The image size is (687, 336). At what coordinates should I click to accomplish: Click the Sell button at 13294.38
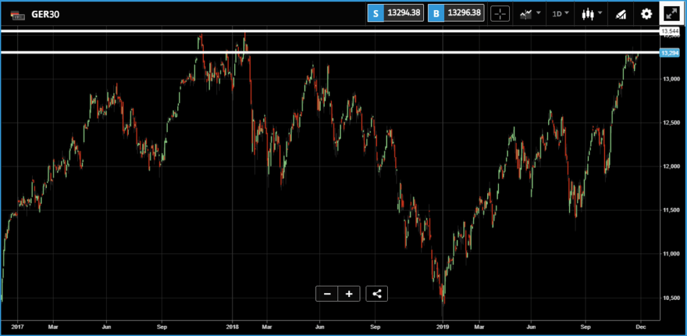coord(396,13)
